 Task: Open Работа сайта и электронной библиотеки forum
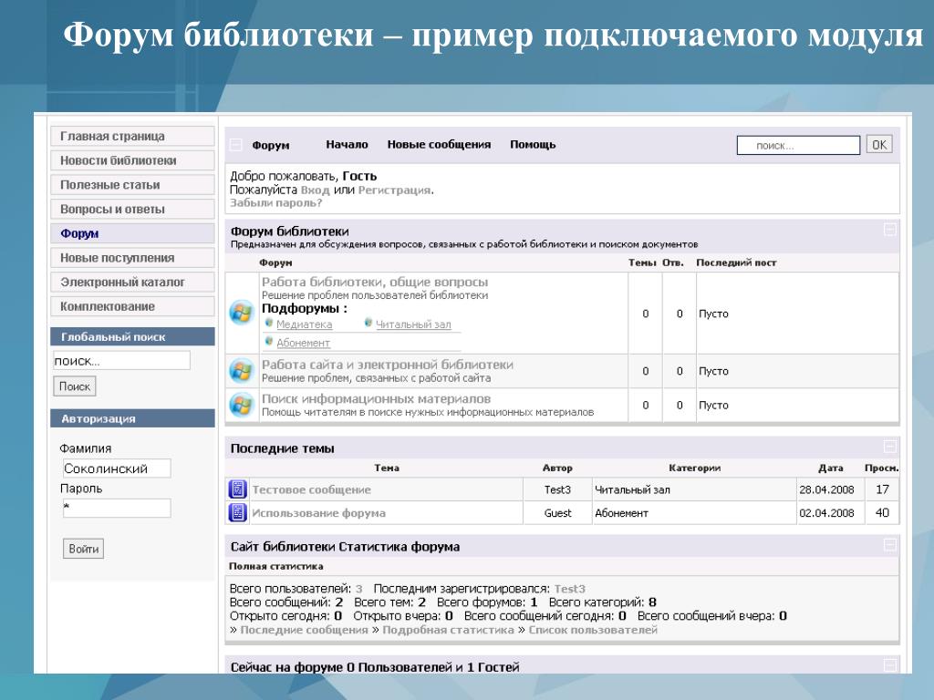387,365
